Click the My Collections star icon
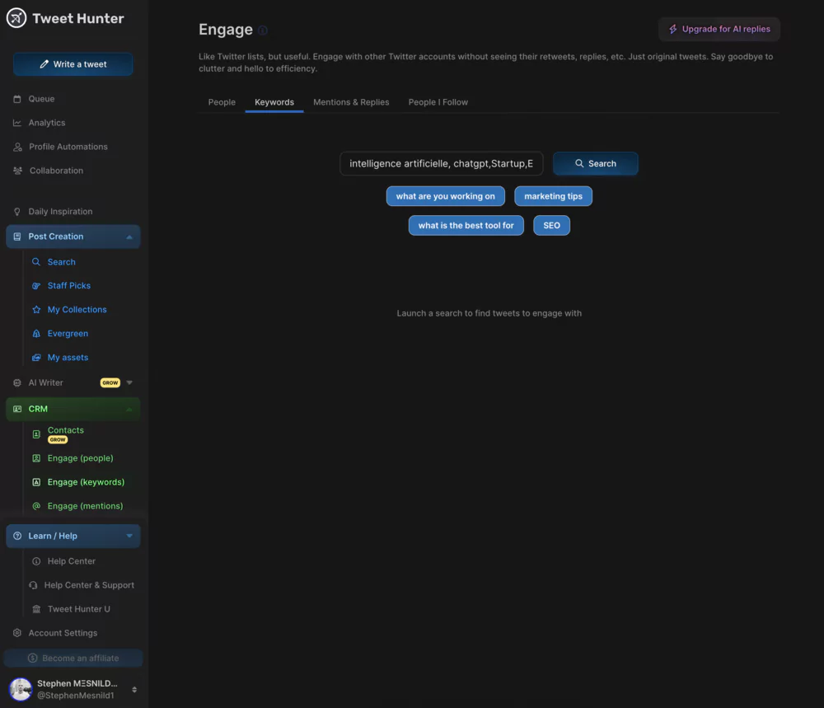The image size is (824, 708). tap(36, 310)
